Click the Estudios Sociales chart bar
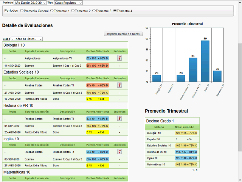Image resolution: width=242 pixels, height=182 pixels. 181,78
